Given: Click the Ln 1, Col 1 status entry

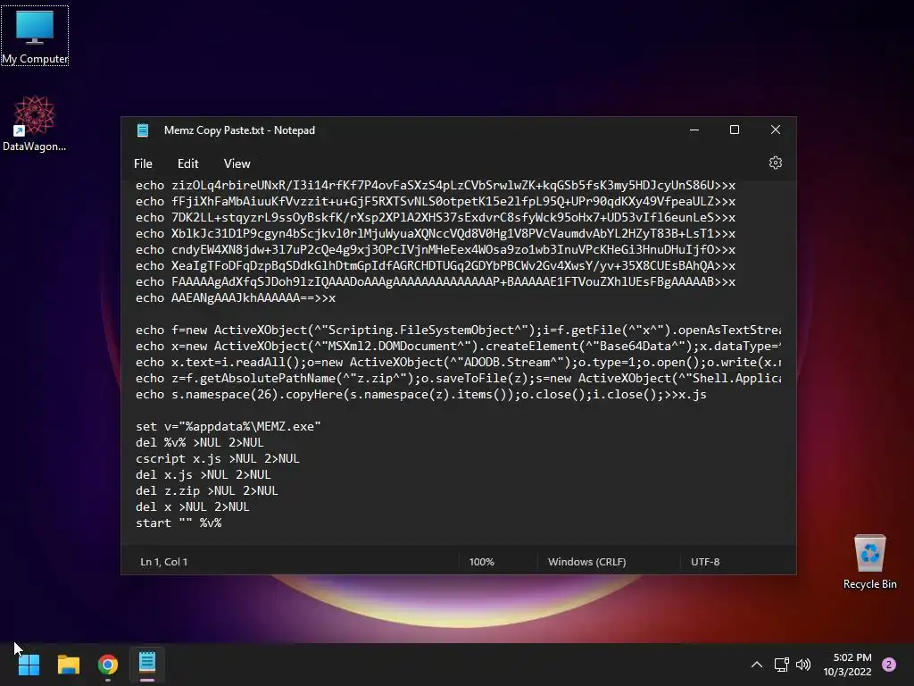Looking at the screenshot, I should pyautogui.click(x=164, y=562).
